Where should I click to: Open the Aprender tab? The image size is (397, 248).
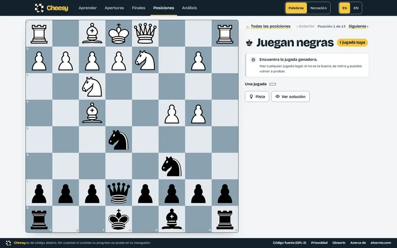pyautogui.click(x=88, y=8)
